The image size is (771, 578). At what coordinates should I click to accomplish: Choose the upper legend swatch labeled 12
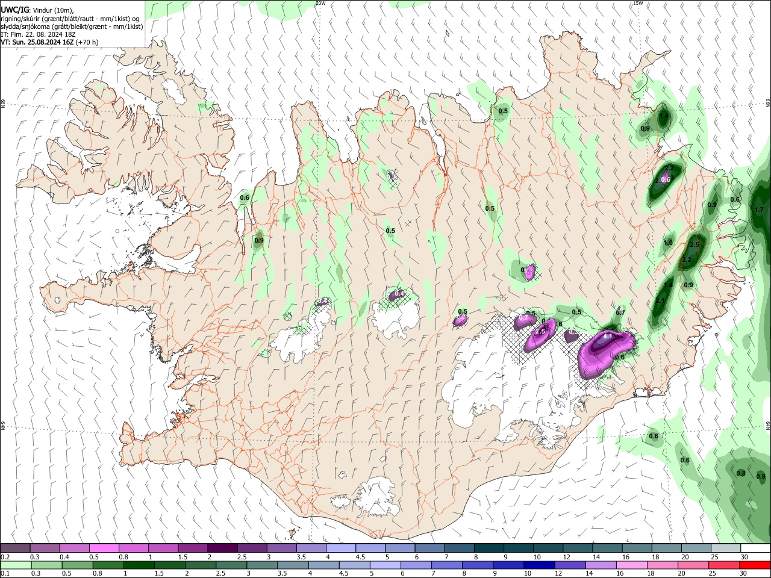coord(578,548)
